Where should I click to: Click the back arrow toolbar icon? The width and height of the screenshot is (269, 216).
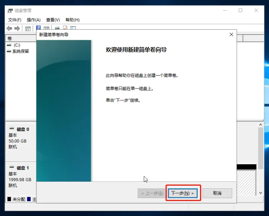coord(9,28)
